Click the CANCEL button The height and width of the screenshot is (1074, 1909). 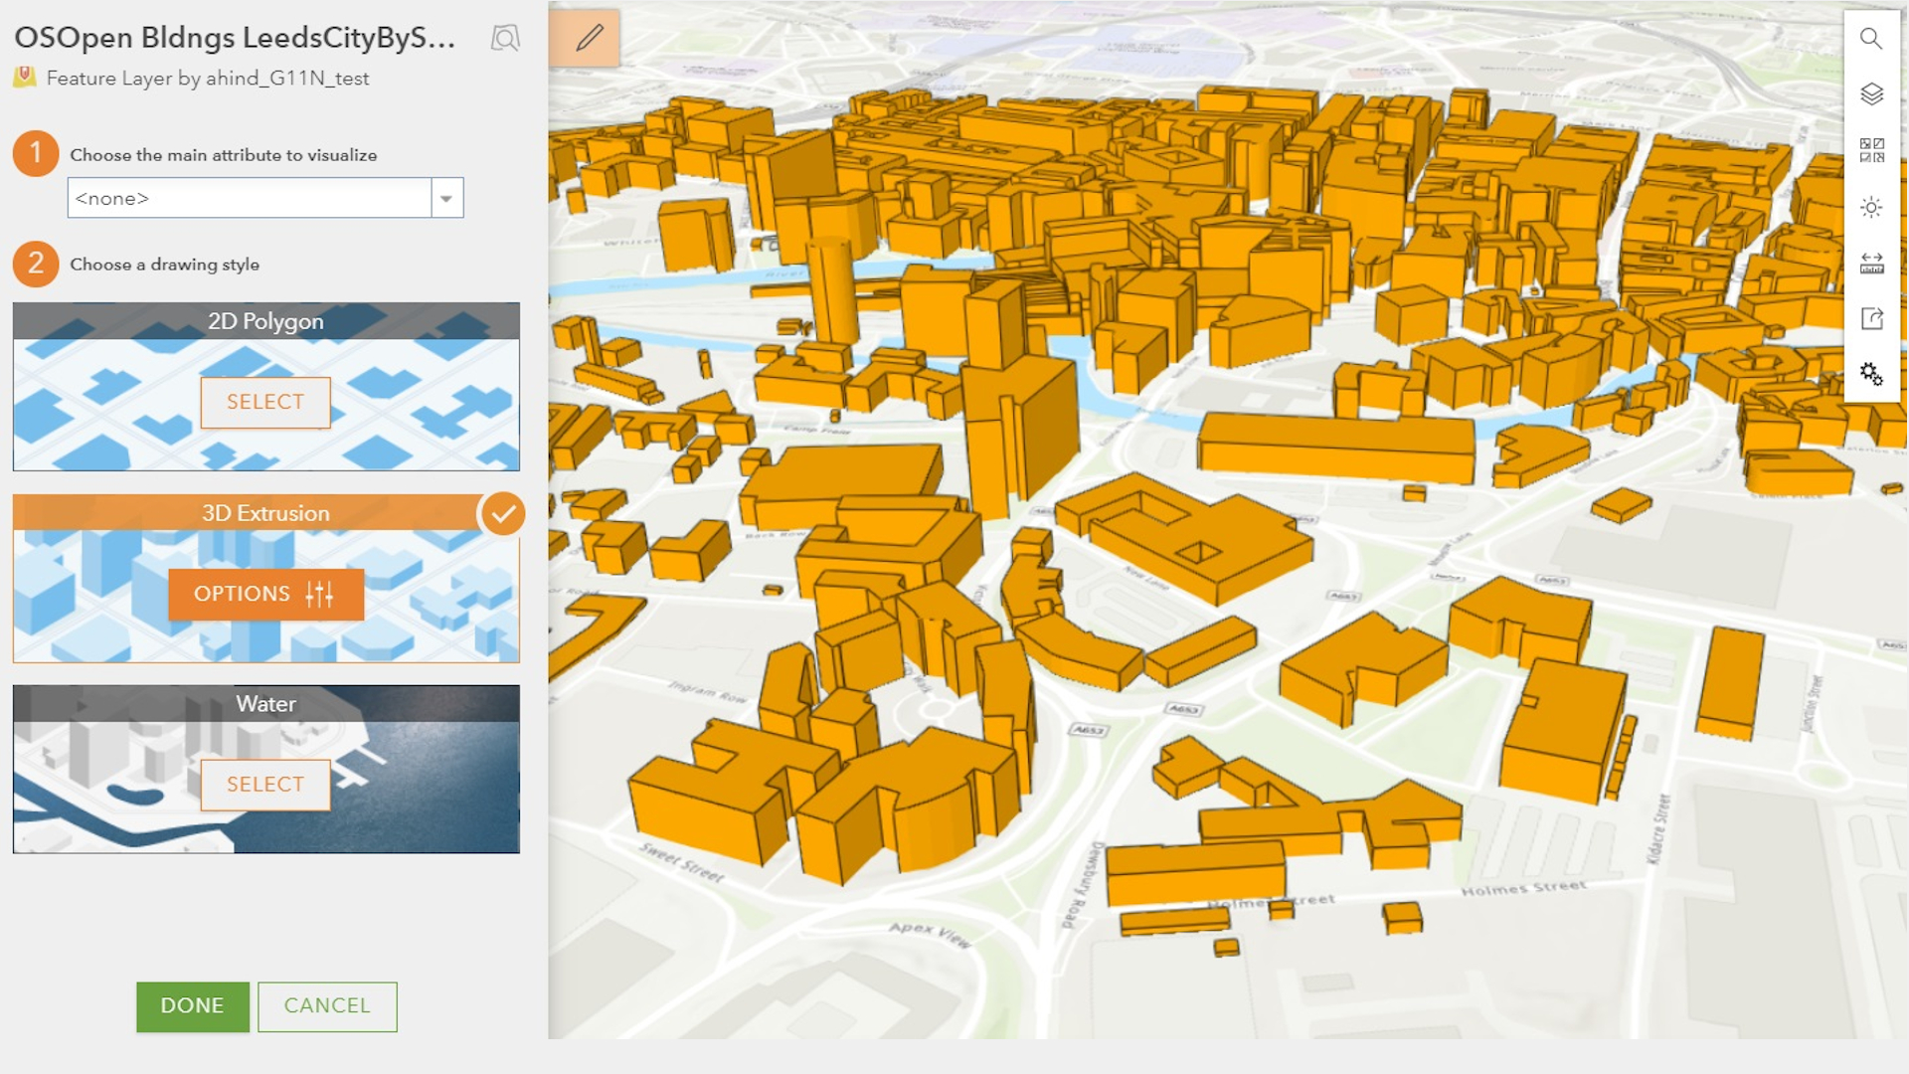[327, 1006]
